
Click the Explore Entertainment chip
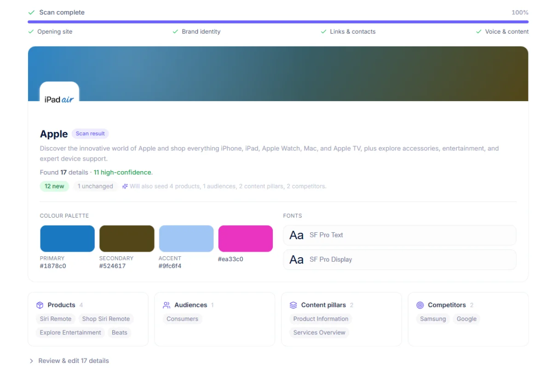70,333
